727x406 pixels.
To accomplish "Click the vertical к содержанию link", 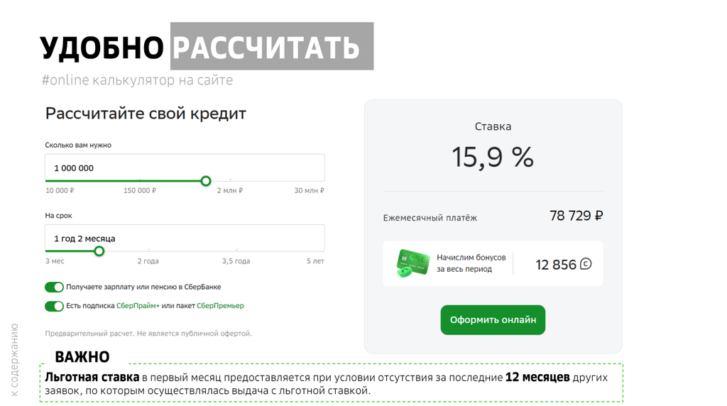I will point(14,360).
